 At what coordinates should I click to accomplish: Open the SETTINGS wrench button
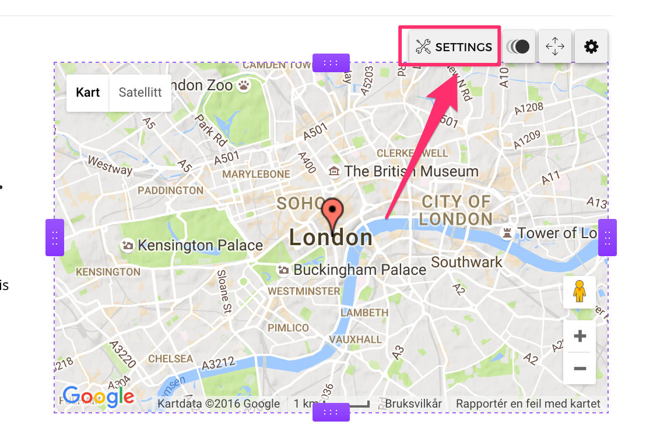tap(454, 47)
